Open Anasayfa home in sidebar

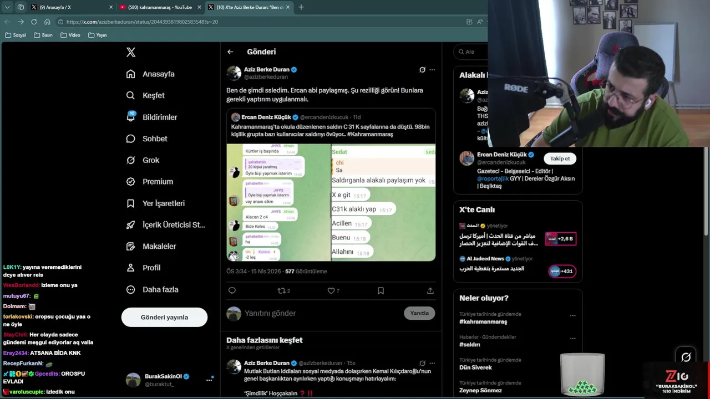tap(150, 74)
